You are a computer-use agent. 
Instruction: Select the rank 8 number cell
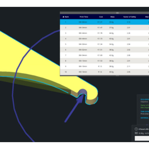pos(66,61)
